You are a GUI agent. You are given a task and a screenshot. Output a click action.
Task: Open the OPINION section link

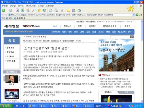56,32
